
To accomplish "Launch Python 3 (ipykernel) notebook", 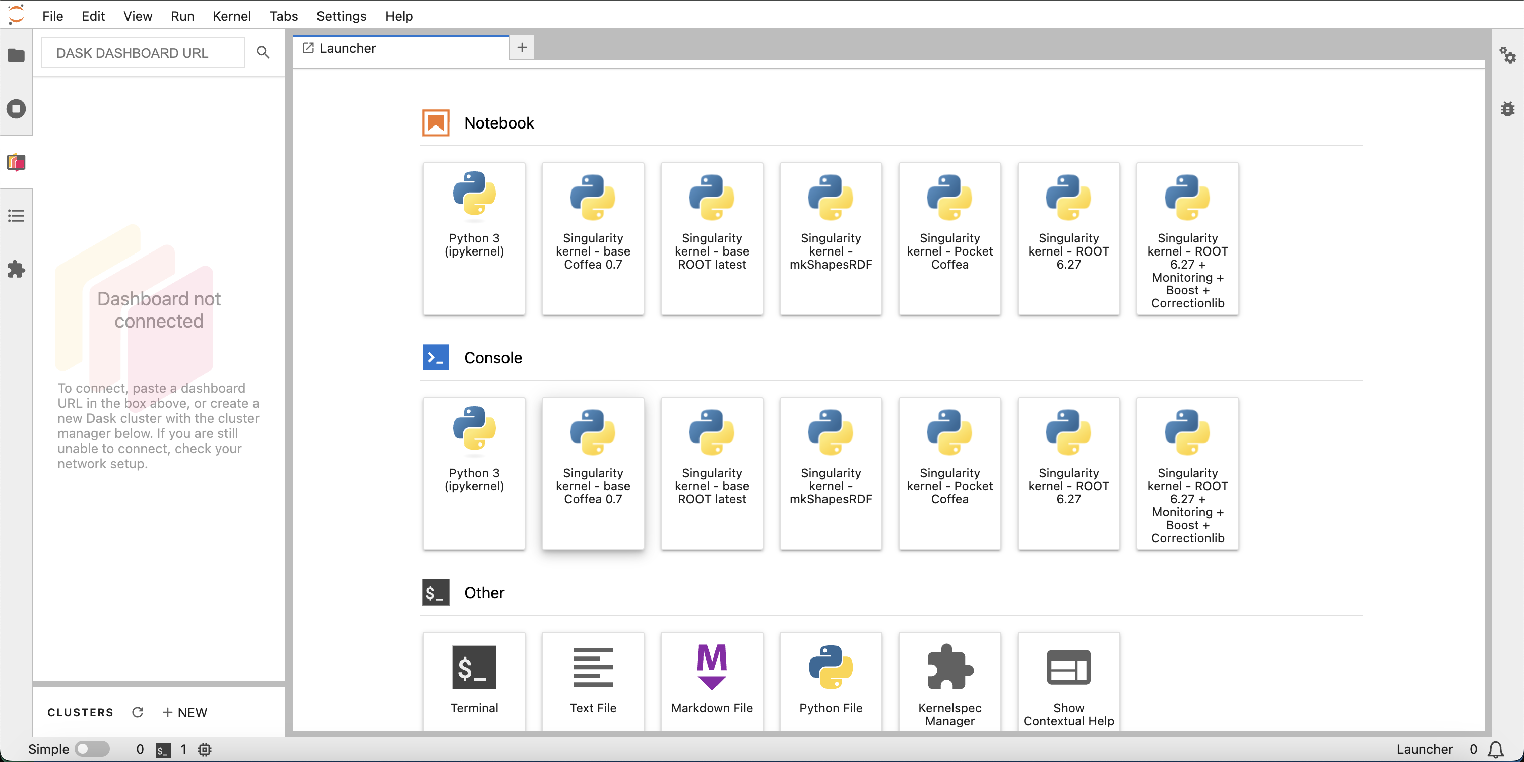I will pyautogui.click(x=474, y=238).
